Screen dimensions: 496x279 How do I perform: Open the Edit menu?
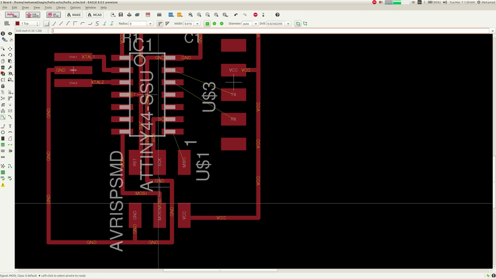click(x=15, y=8)
